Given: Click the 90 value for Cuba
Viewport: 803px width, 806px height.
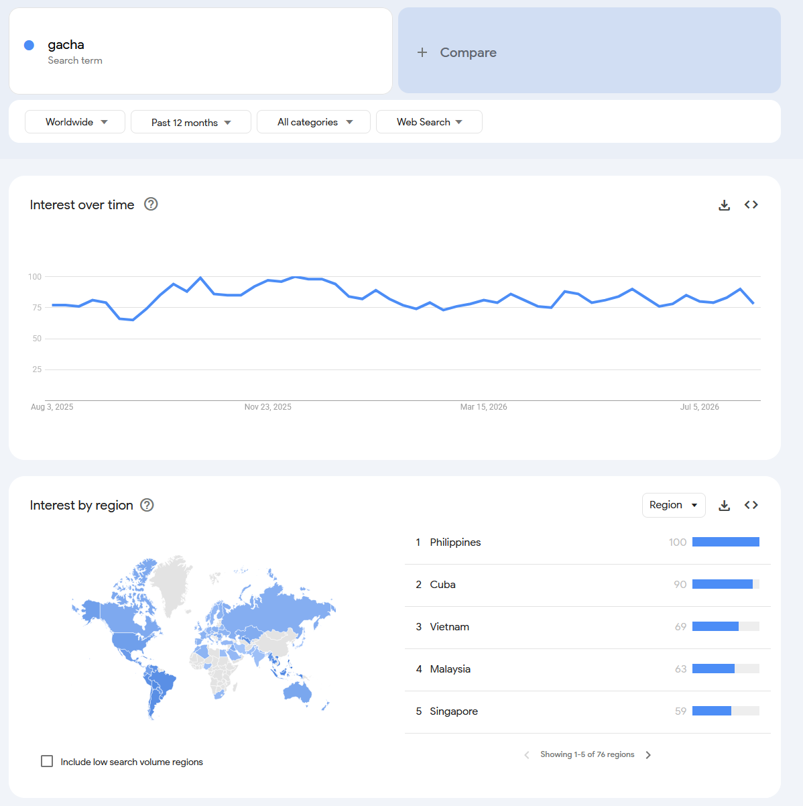Looking at the screenshot, I should coord(680,585).
